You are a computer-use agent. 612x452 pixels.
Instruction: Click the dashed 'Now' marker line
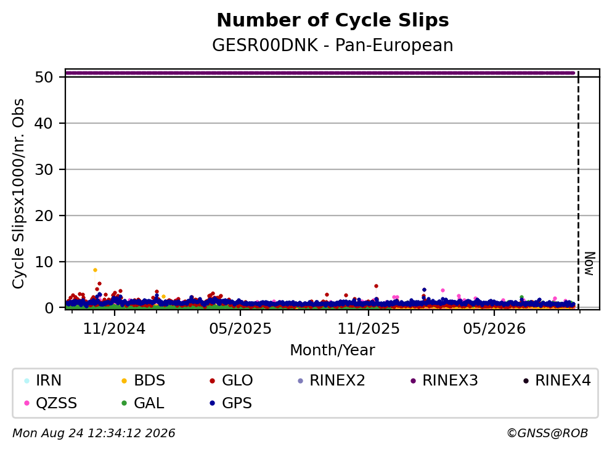(578, 190)
